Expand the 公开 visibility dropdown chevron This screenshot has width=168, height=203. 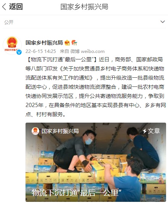163,22
